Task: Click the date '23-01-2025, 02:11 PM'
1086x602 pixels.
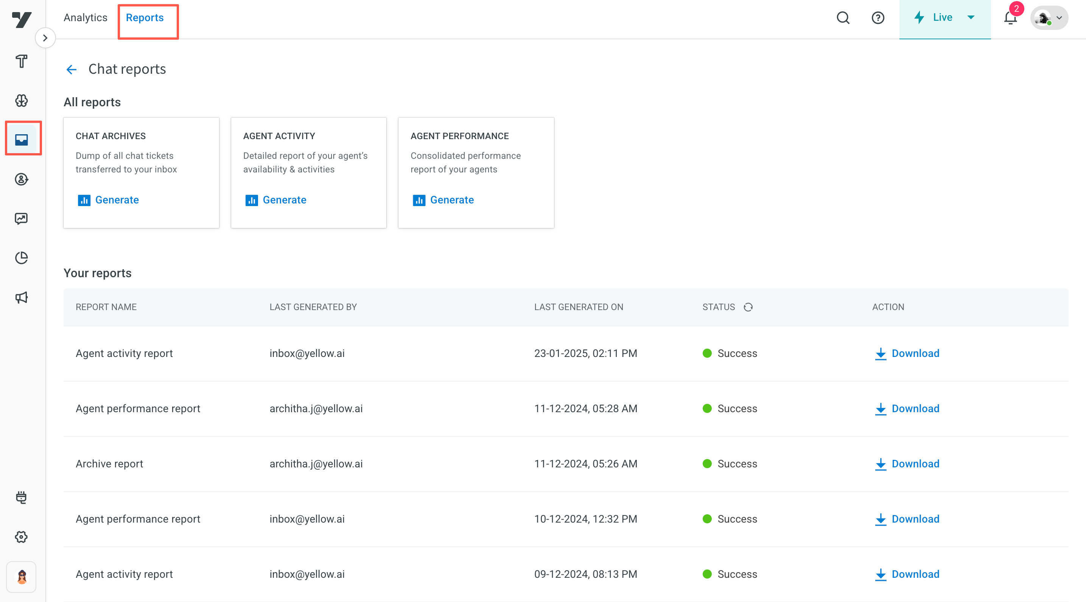Action: (585, 354)
